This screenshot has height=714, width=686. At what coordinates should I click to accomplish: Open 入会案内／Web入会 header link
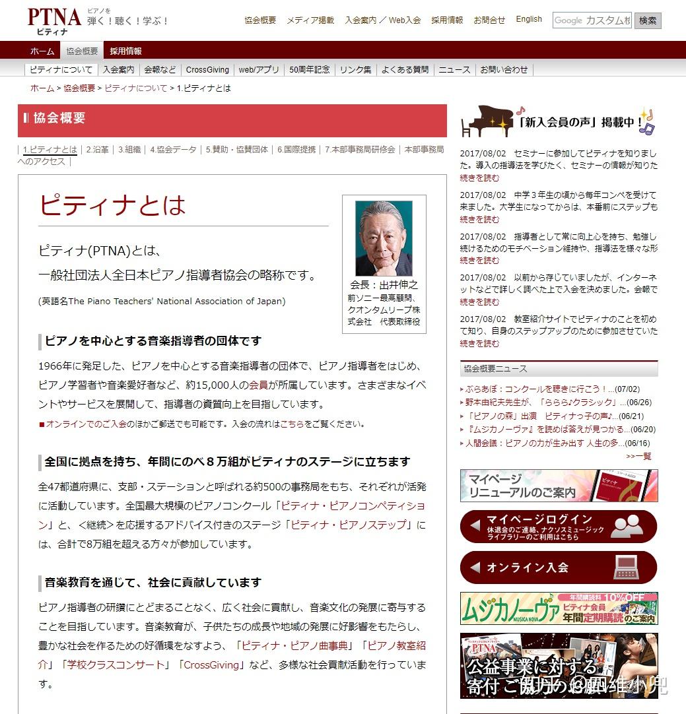point(383,20)
